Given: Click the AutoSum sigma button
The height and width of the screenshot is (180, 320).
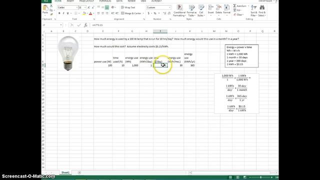Looking at the screenshot, I should pyautogui.click(x=240, y=6).
